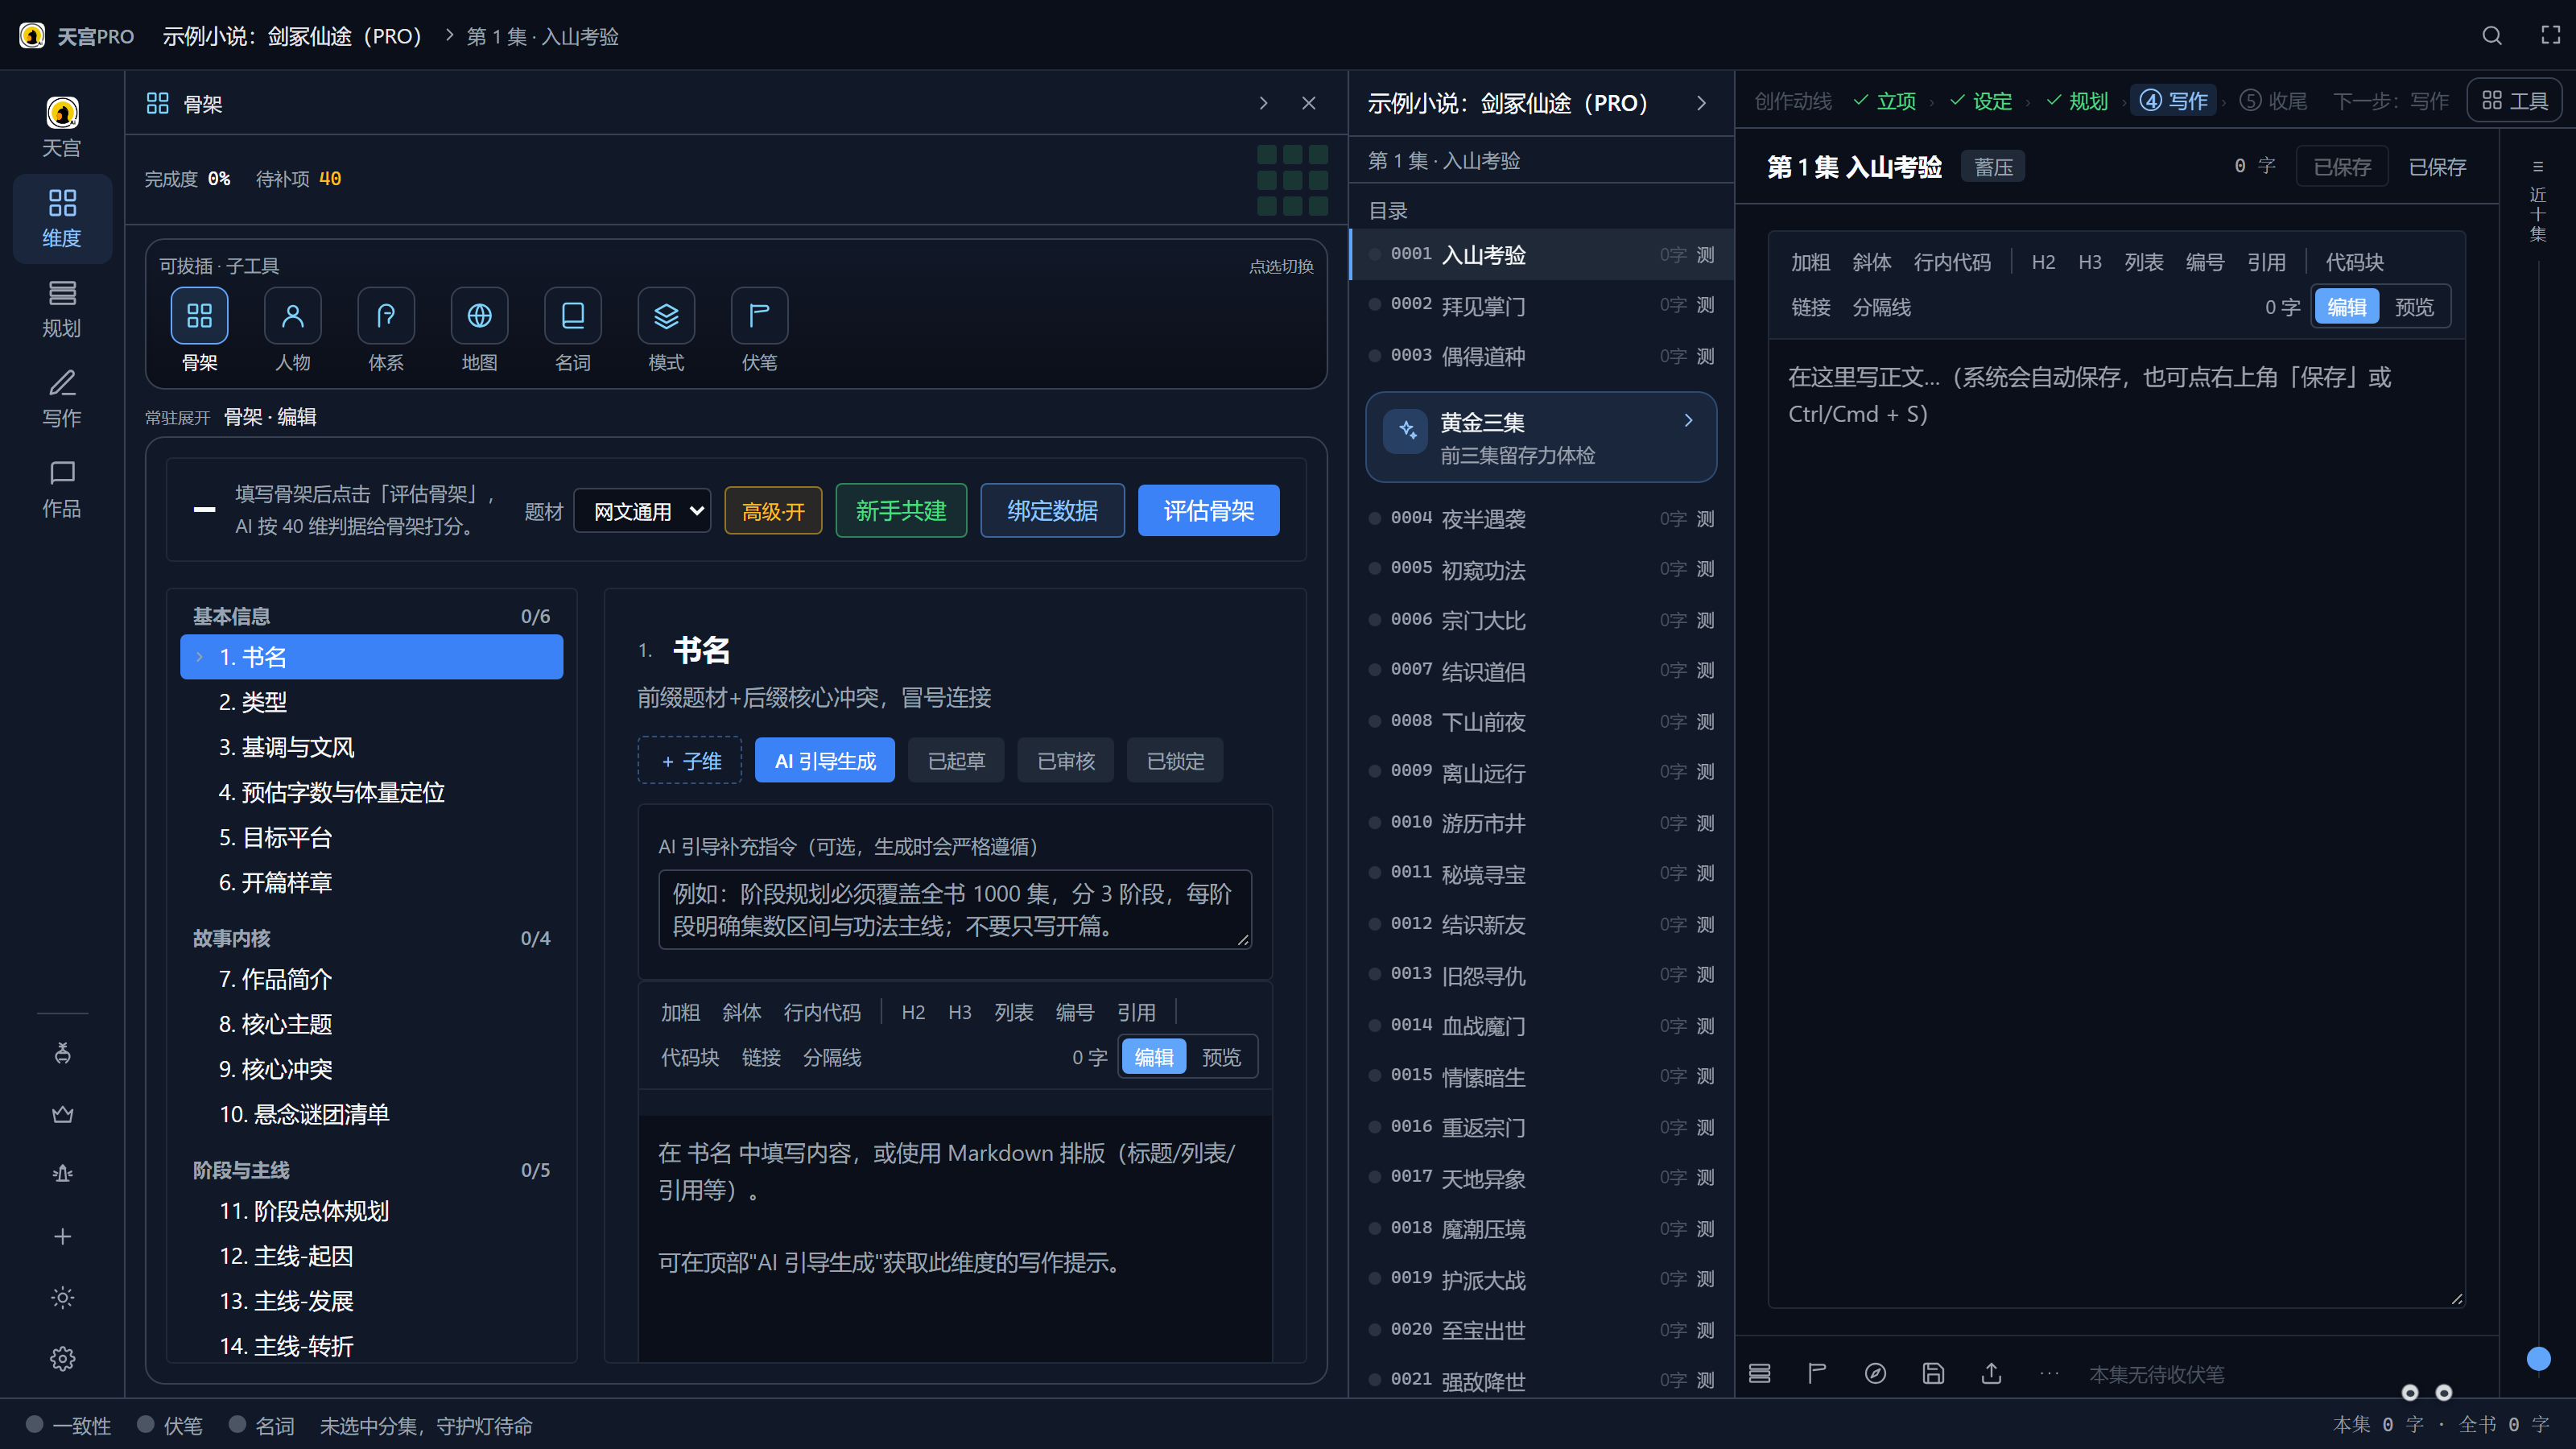
Task: Go to the 设定 workflow step
Action: 1981,101
